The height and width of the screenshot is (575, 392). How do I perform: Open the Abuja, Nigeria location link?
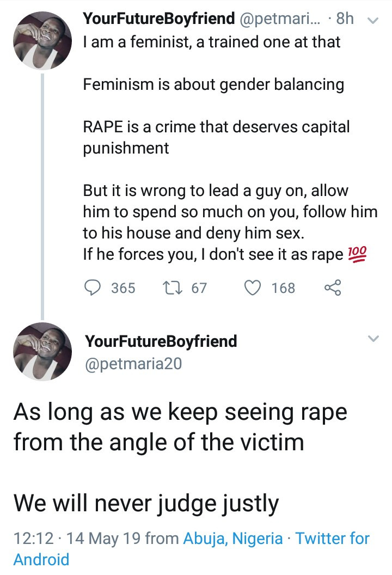coord(233,539)
